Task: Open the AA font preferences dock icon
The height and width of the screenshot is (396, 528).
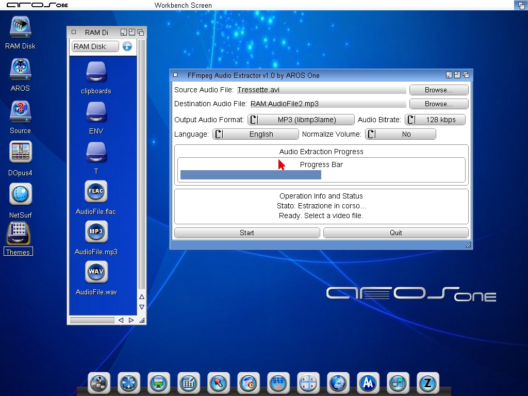Action: [368, 383]
